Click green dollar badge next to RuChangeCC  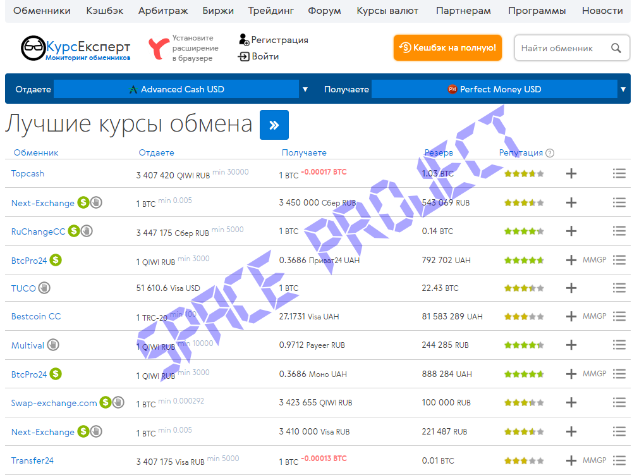tap(74, 231)
